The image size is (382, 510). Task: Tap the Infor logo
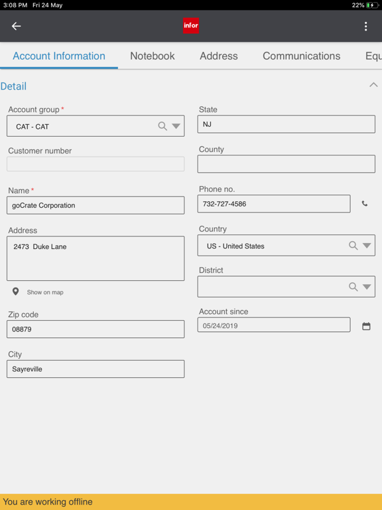pos(191,26)
